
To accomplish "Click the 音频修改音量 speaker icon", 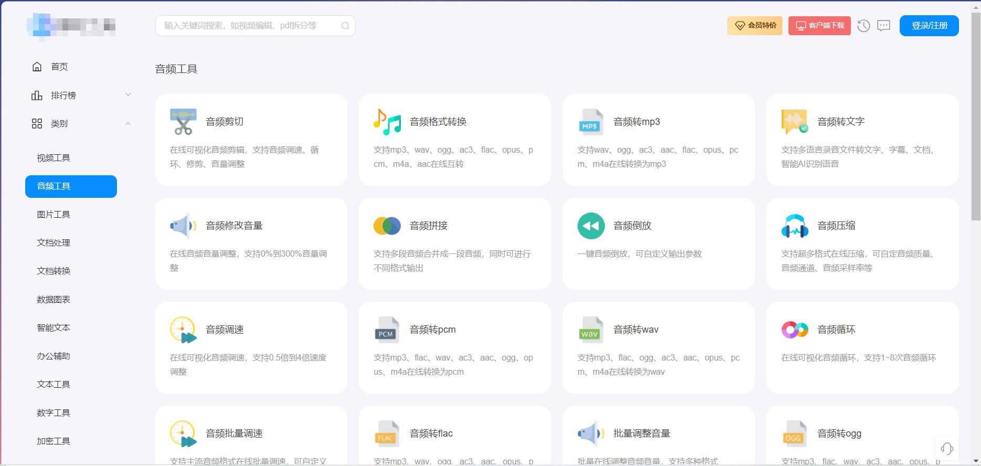I will (x=183, y=226).
